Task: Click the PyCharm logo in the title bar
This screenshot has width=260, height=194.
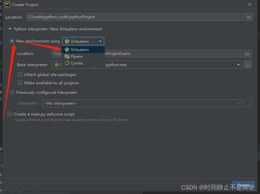Action: click(7, 4)
